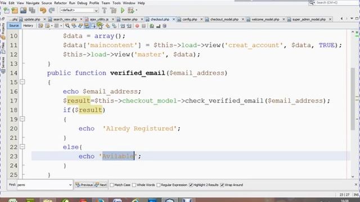
Task: Click the Next find button
Action: coord(101,185)
